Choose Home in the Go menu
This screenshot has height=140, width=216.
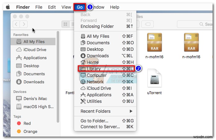(x=105, y=62)
